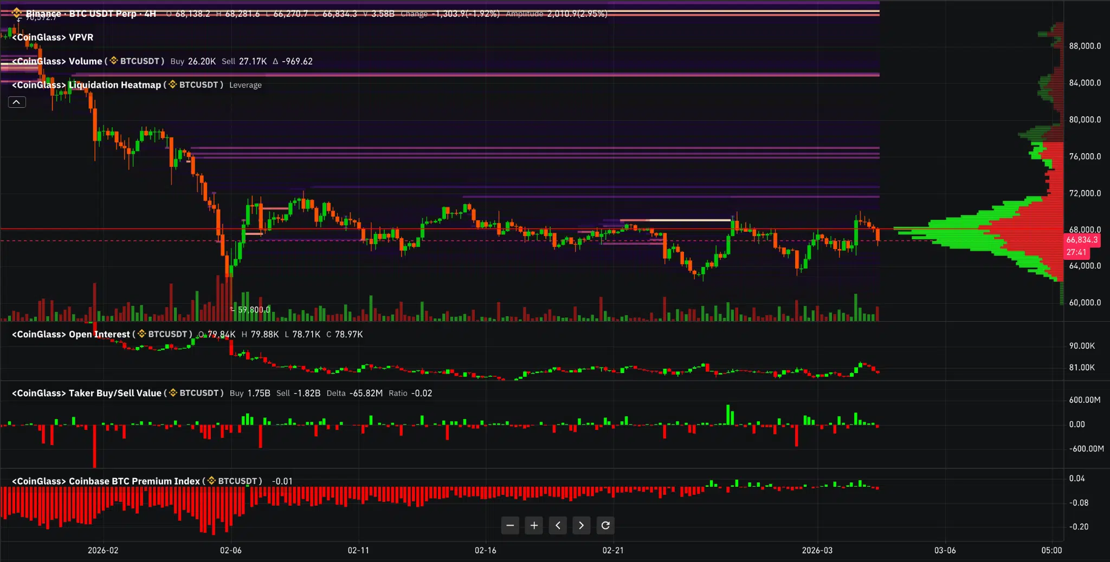Image resolution: width=1110 pixels, height=562 pixels.
Task: Select the CoinGlass VPVR indicator label
Action: pyautogui.click(x=53, y=37)
